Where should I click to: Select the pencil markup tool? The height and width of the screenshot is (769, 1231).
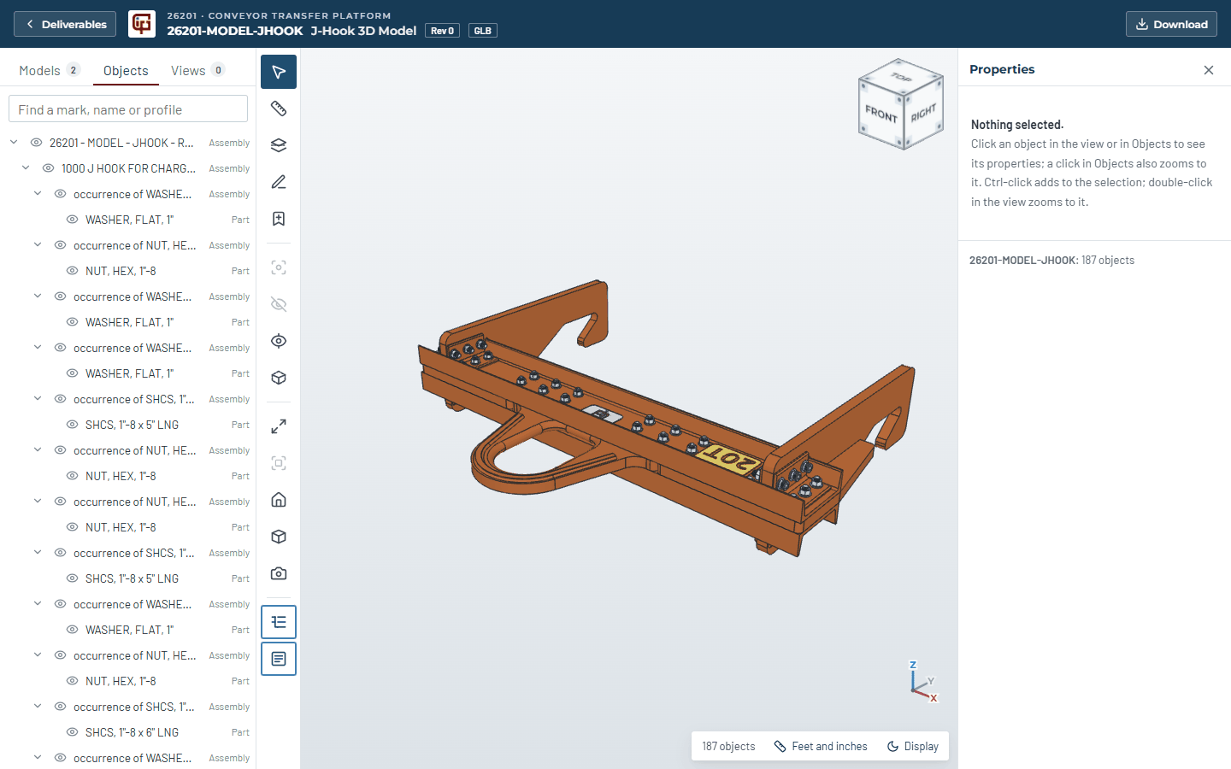pos(279,182)
